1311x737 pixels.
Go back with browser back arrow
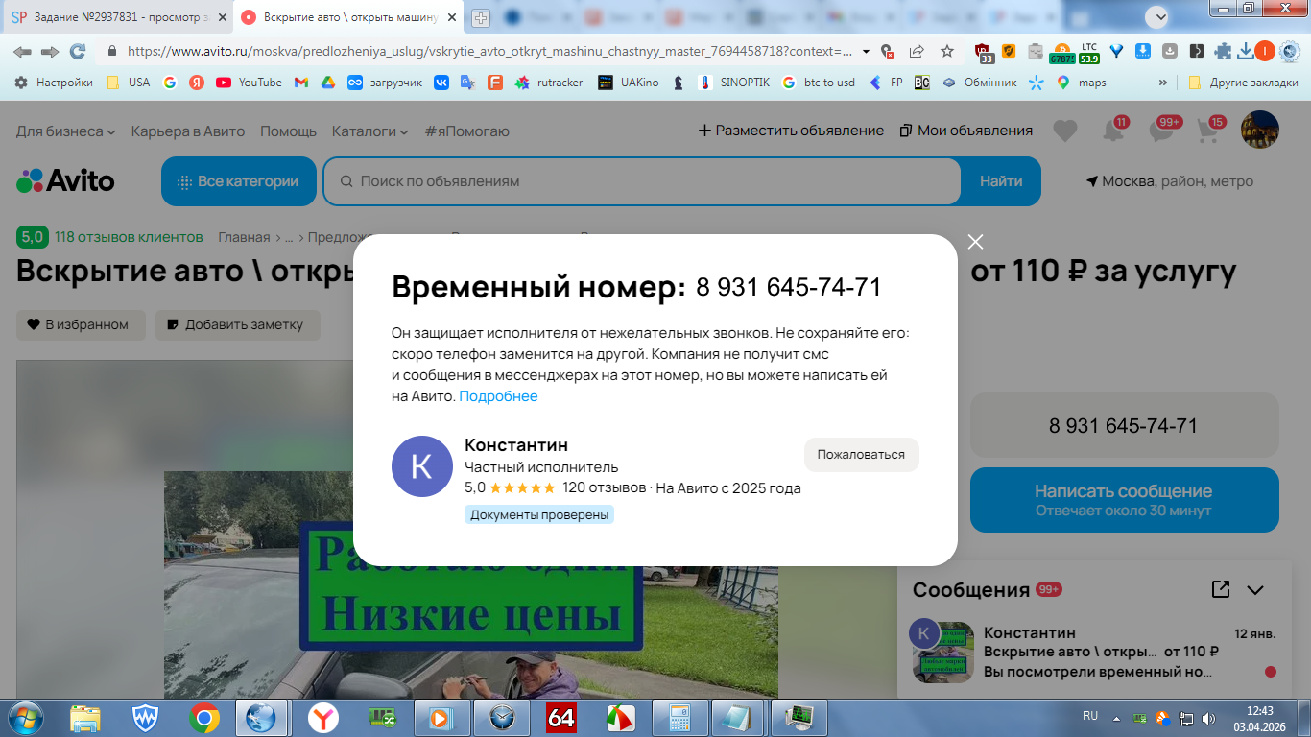click(22, 51)
